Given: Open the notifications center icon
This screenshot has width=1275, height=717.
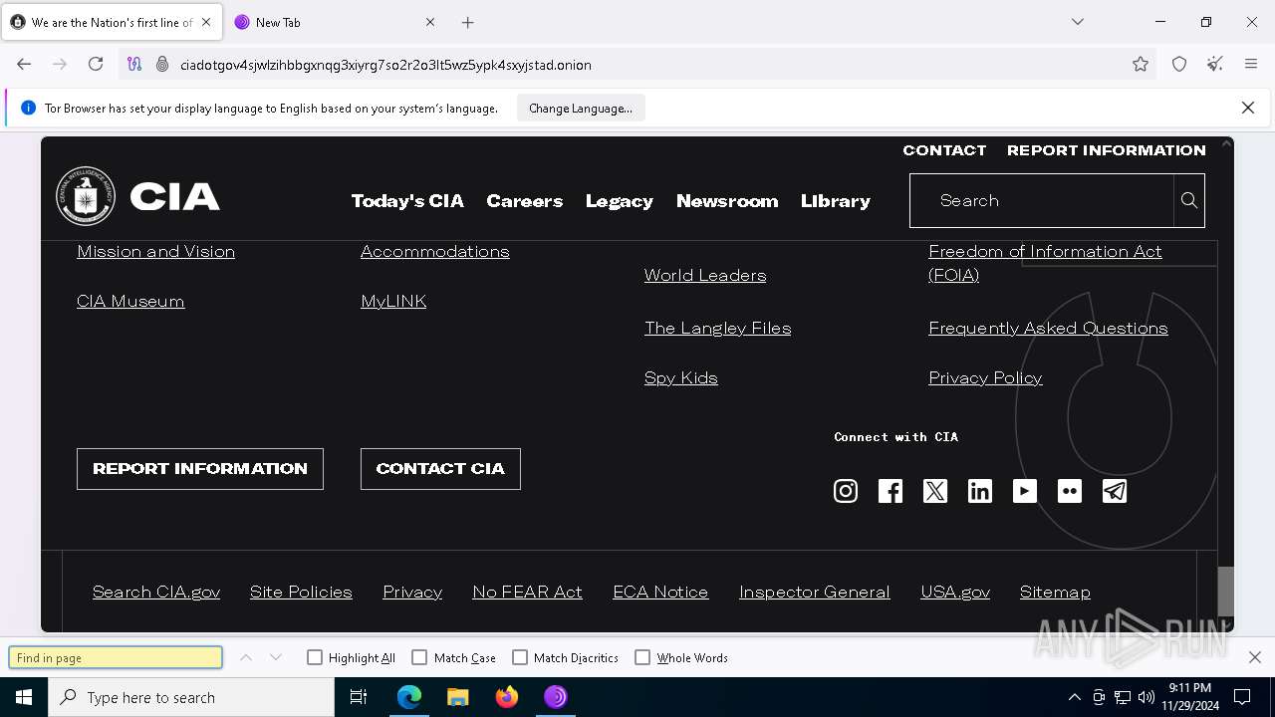Looking at the screenshot, I should point(1242,697).
